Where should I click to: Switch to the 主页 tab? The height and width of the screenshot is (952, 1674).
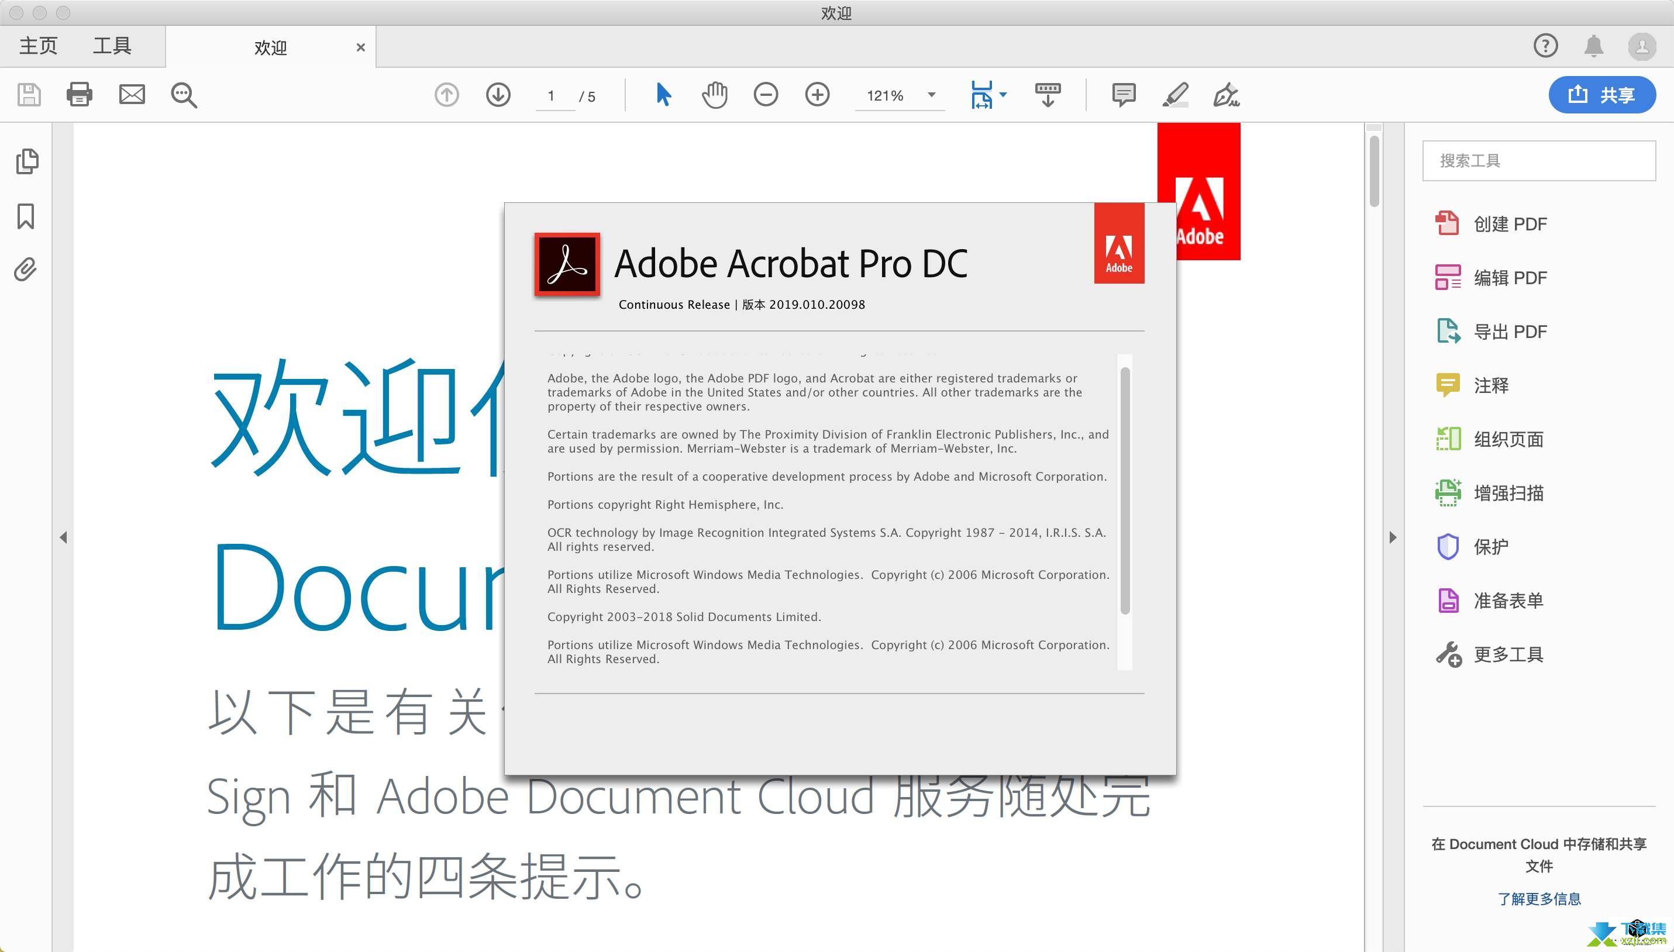point(39,46)
